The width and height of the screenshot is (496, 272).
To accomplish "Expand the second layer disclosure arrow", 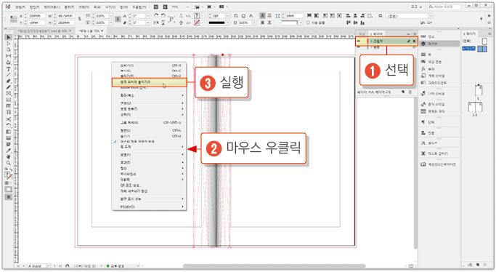I will [x=371, y=47].
